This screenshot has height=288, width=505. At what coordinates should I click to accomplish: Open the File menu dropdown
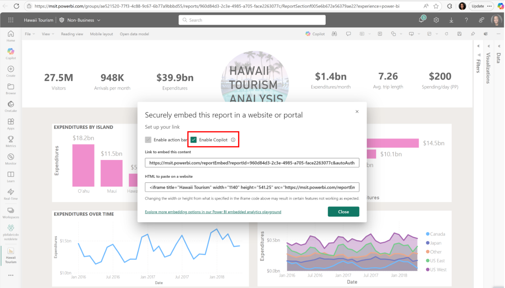pyautogui.click(x=30, y=34)
